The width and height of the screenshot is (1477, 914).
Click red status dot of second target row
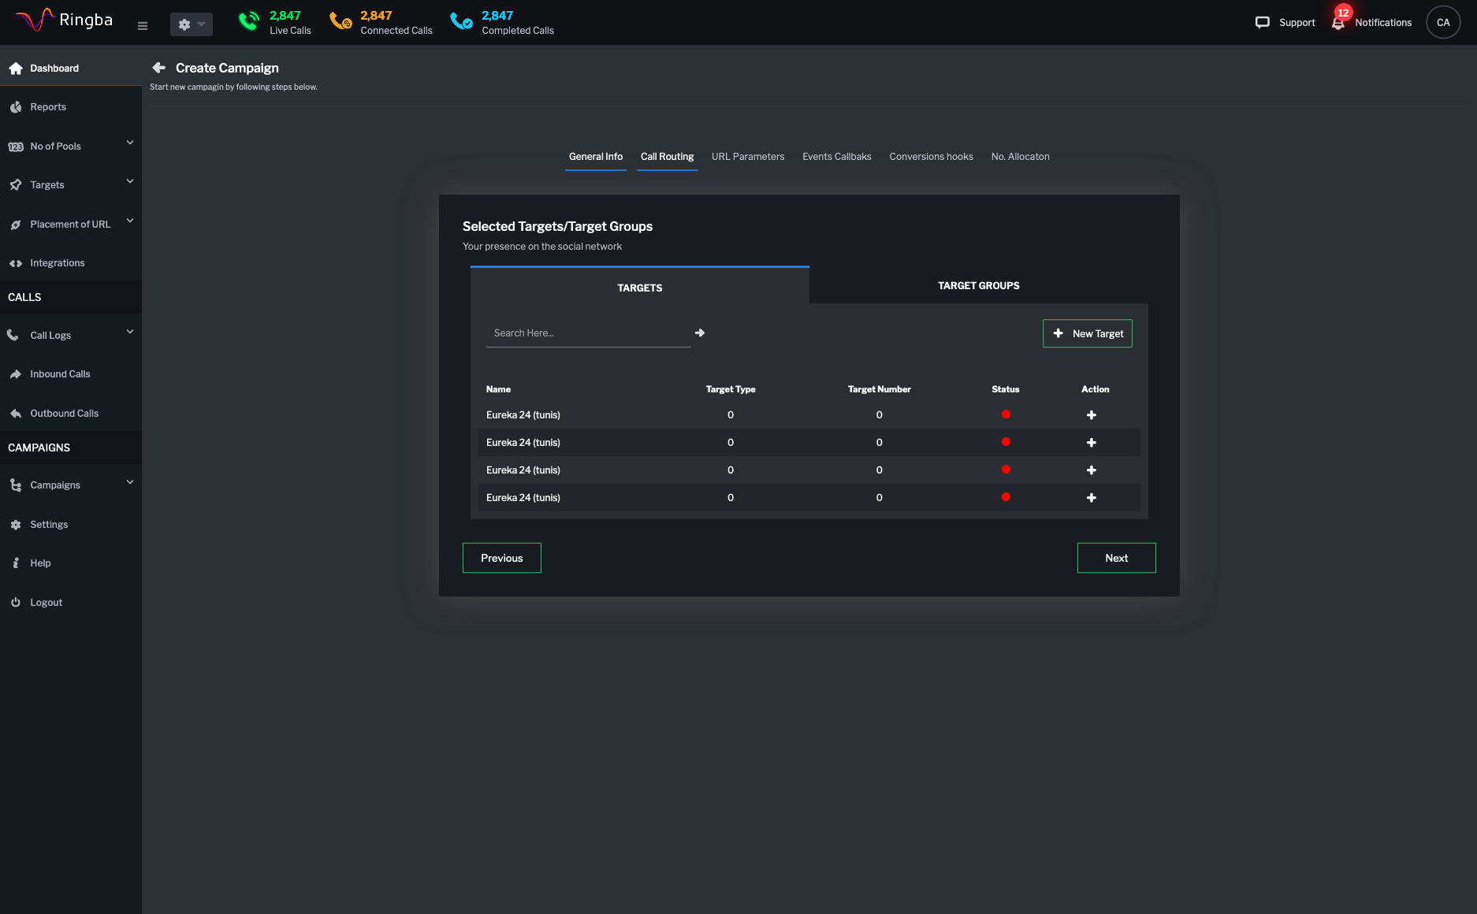pyautogui.click(x=1006, y=442)
